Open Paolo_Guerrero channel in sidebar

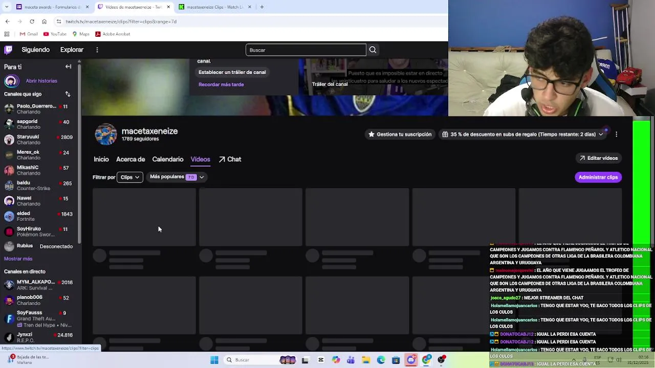click(38, 109)
